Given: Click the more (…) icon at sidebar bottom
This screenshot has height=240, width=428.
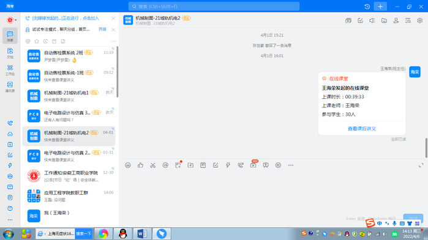Looking at the screenshot, I should pos(10,220).
